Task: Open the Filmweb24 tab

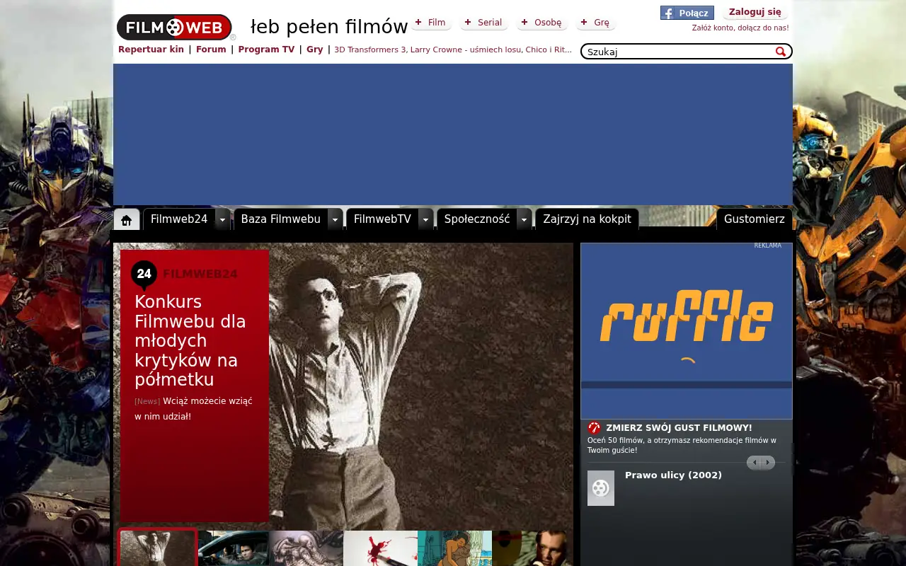Action: pyautogui.click(x=179, y=219)
